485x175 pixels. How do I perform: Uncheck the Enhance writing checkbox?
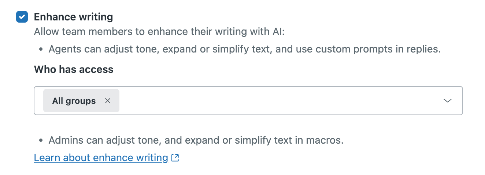22,17
